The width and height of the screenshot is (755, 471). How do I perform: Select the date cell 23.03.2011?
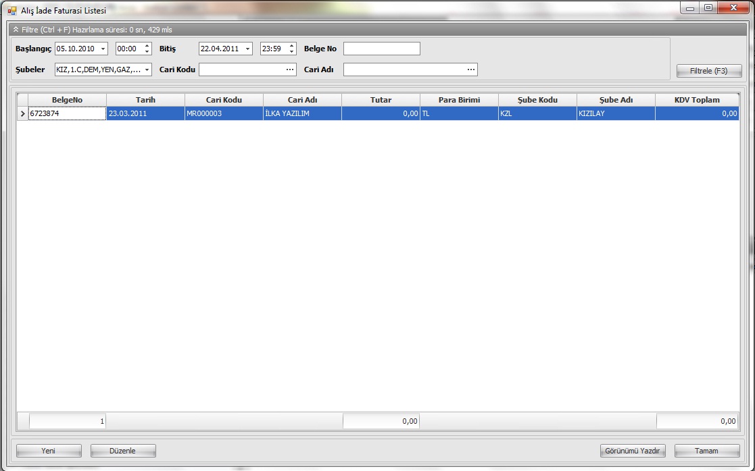pos(145,113)
